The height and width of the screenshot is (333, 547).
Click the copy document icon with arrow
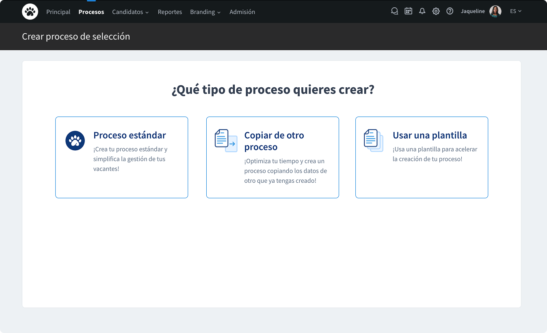(x=226, y=141)
